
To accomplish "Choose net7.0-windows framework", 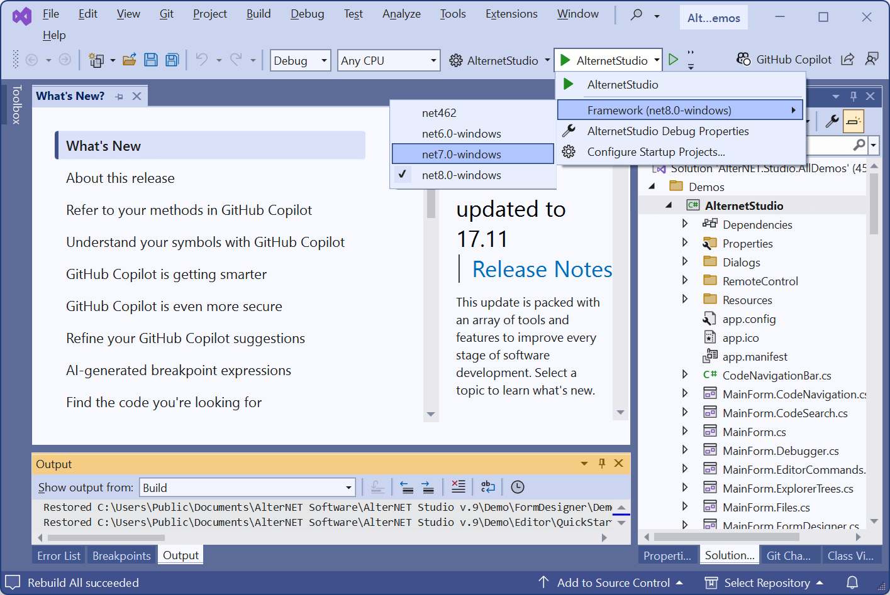I will [x=473, y=154].
